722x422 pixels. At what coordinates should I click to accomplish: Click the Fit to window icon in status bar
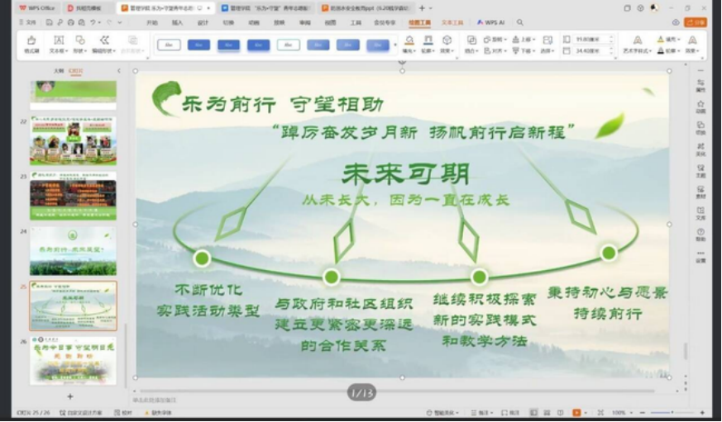point(600,412)
